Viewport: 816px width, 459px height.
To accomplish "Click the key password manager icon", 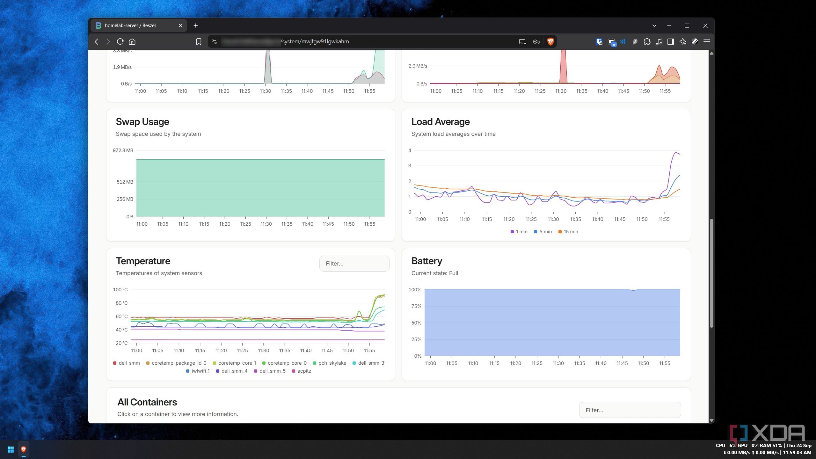I will tap(536, 41).
